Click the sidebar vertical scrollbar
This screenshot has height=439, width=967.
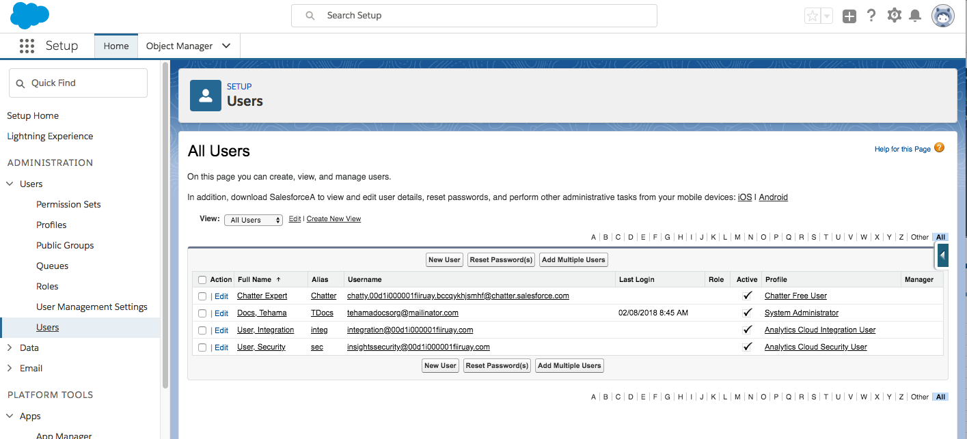point(165,225)
